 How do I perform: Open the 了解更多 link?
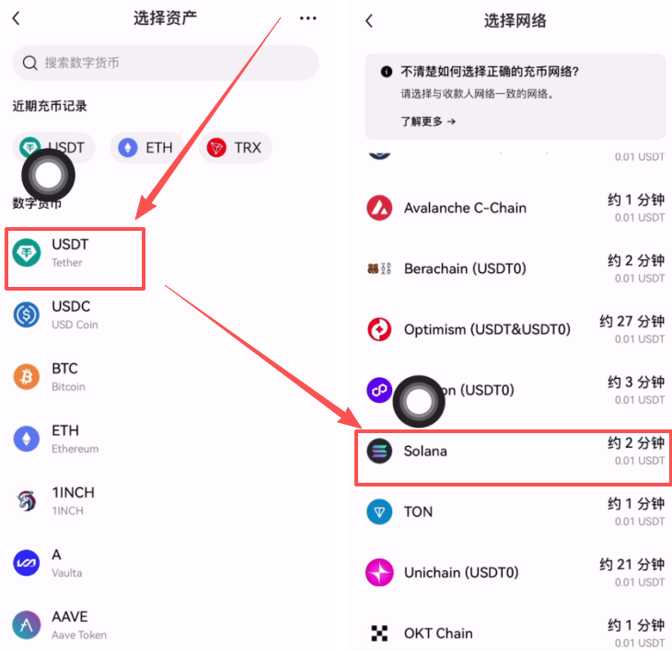tap(428, 121)
